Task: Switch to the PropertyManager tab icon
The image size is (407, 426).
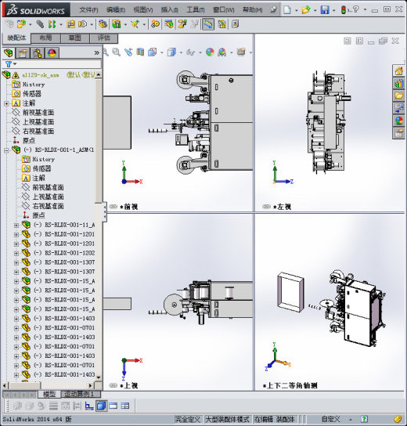Action: point(23,52)
